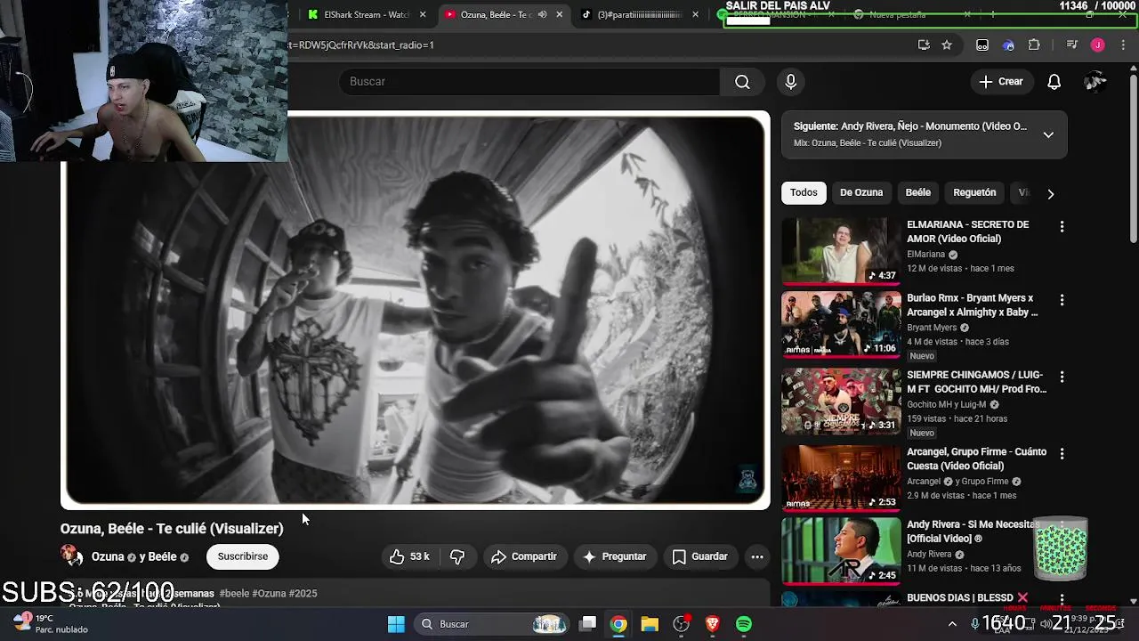Viewport: 1139px width, 641px height.
Task: Open Spotify from taskbar
Action: click(x=744, y=624)
